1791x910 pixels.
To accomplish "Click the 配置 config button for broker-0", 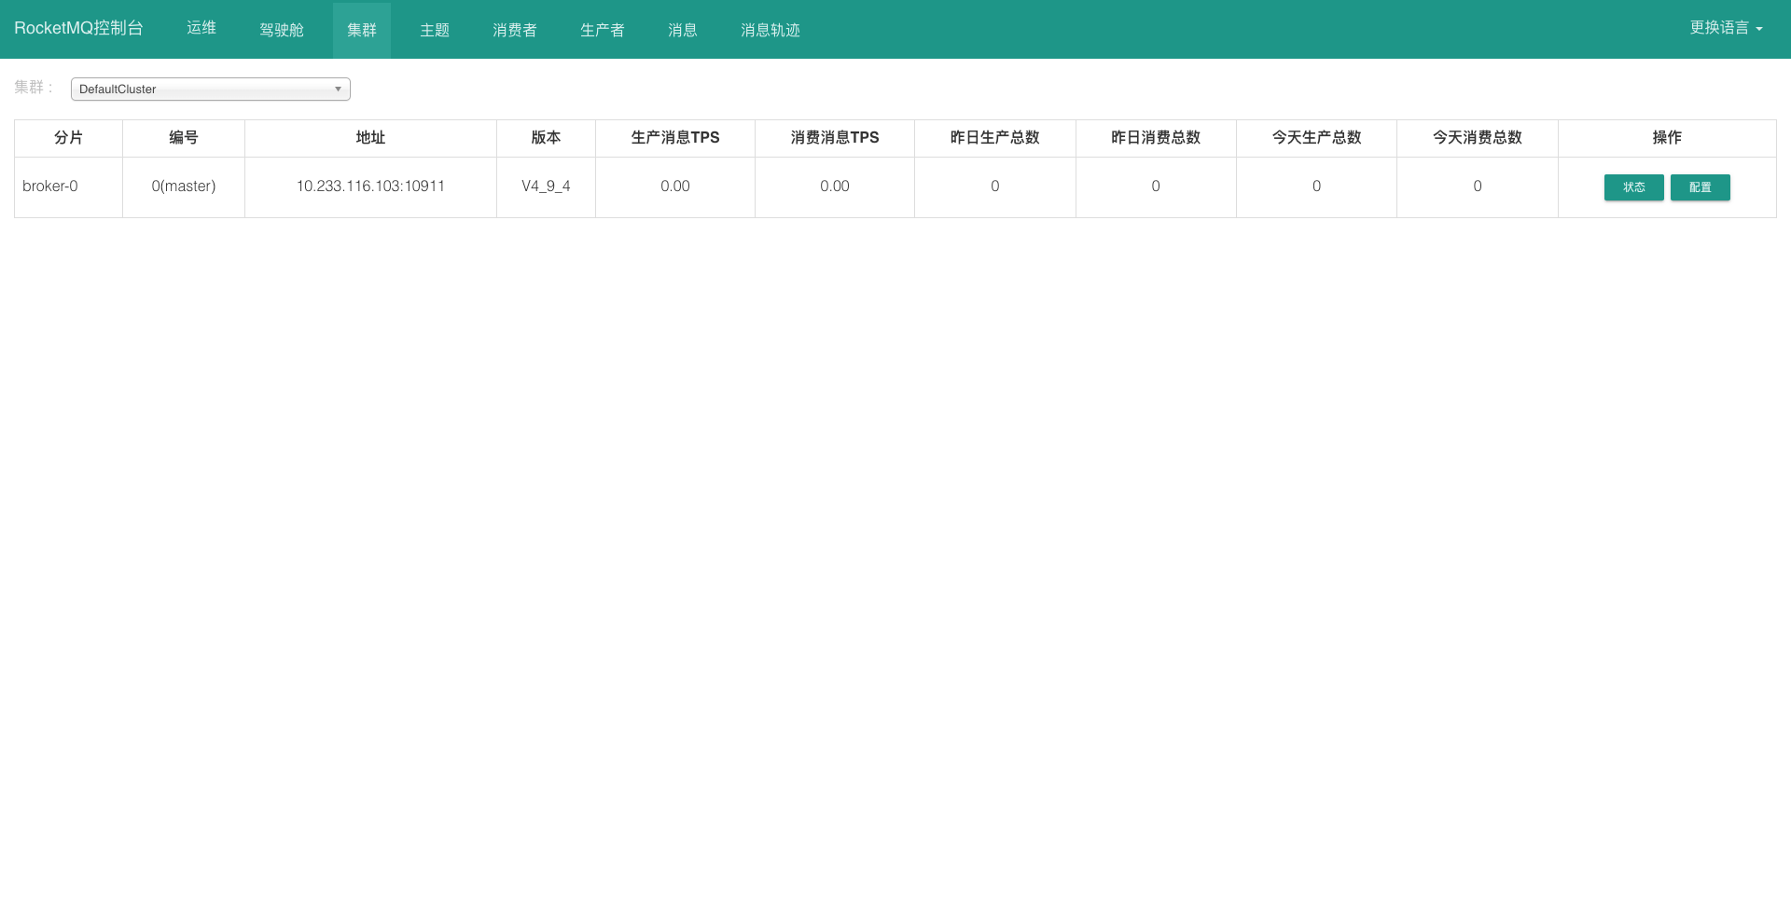I will click(x=1701, y=187).
